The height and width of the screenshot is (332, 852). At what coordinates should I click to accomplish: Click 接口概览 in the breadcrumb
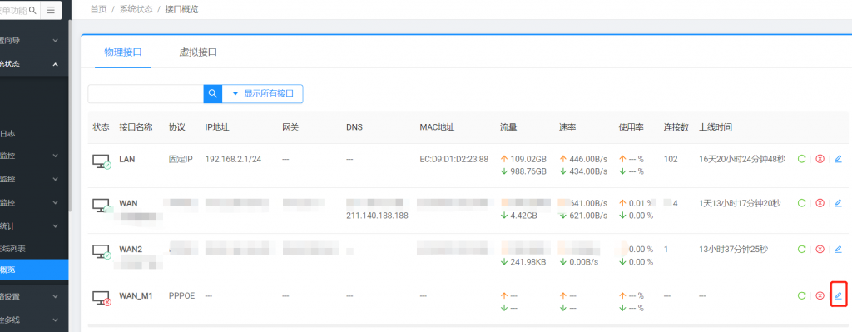pos(181,10)
